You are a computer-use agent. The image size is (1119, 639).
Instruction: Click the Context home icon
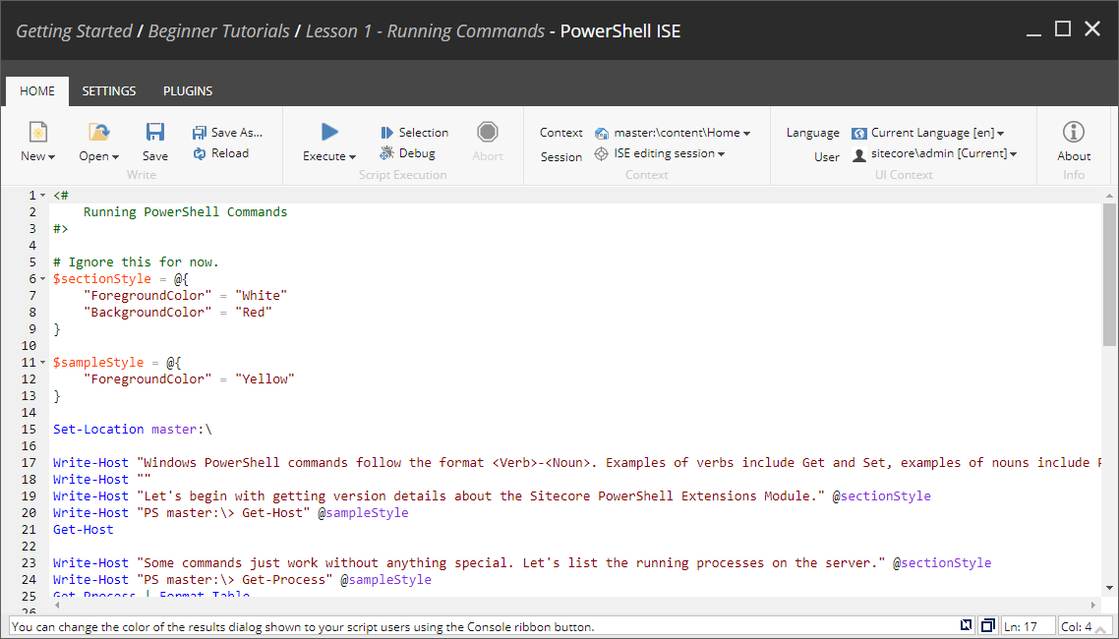coord(602,133)
